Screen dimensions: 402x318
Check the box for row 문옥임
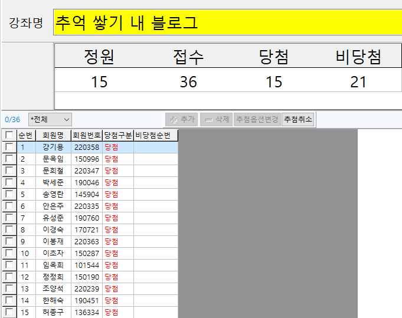[x=9, y=159]
